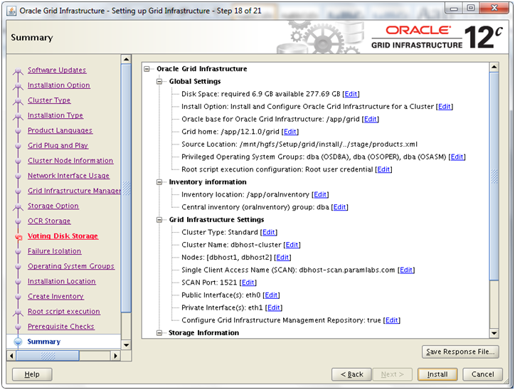Edit the Grid home path
This screenshot has height=390, width=515.
point(290,132)
